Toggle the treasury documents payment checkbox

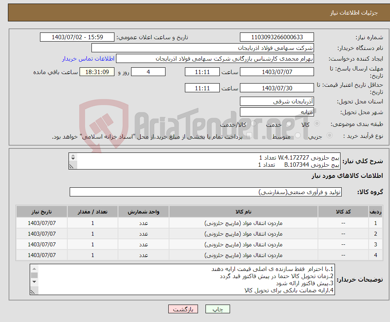click(x=249, y=135)
